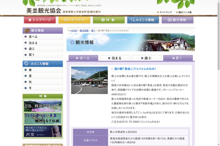
Task: Click the house icon on トップページ button
Action: tap(30, 20)
